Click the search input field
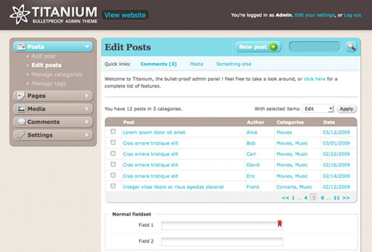The width and height of the screenshot is (372, 252). click(x=315, y=46)
